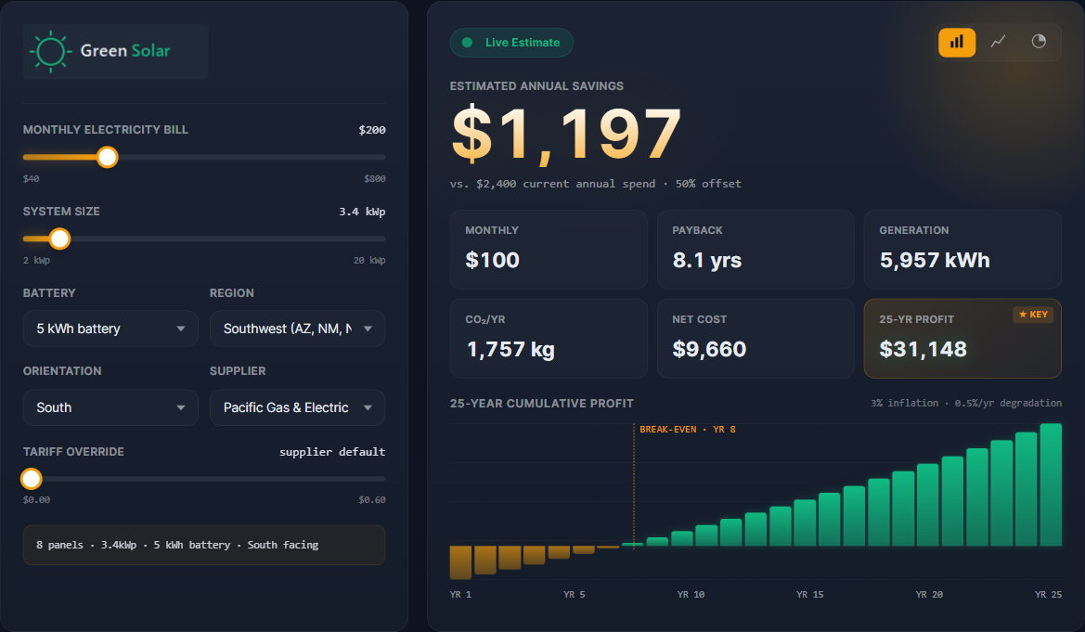Image resolution: width=1085 pixels, height=632 pixels.
Task: Open the Battery dropdown
Action: click(110, 329)
